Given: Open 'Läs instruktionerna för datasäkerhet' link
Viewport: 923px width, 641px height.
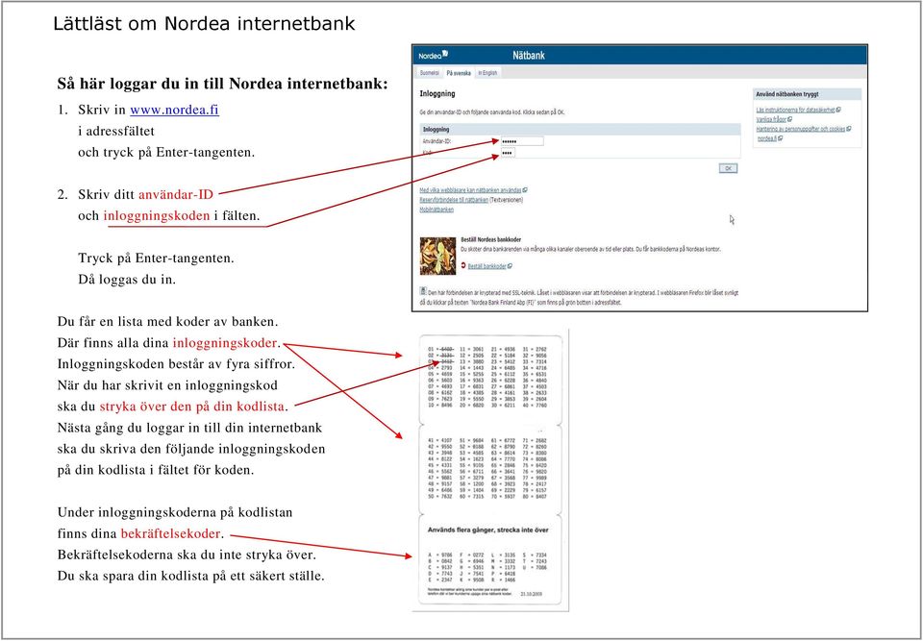Looking at the screenshot, I should (795, 110).
